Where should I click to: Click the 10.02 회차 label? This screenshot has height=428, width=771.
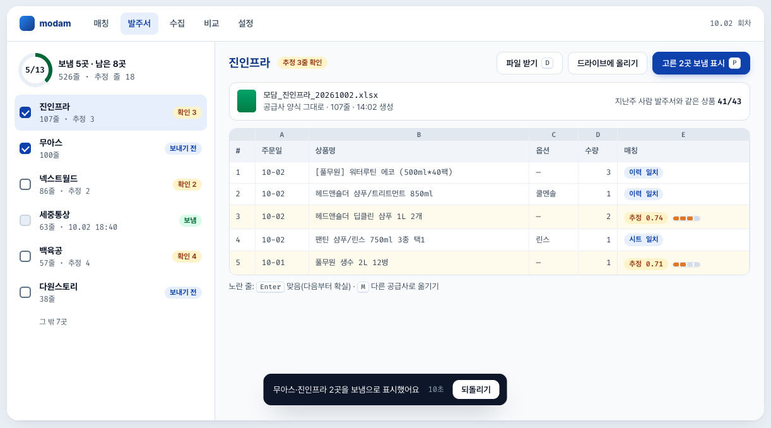click(731, 23)
